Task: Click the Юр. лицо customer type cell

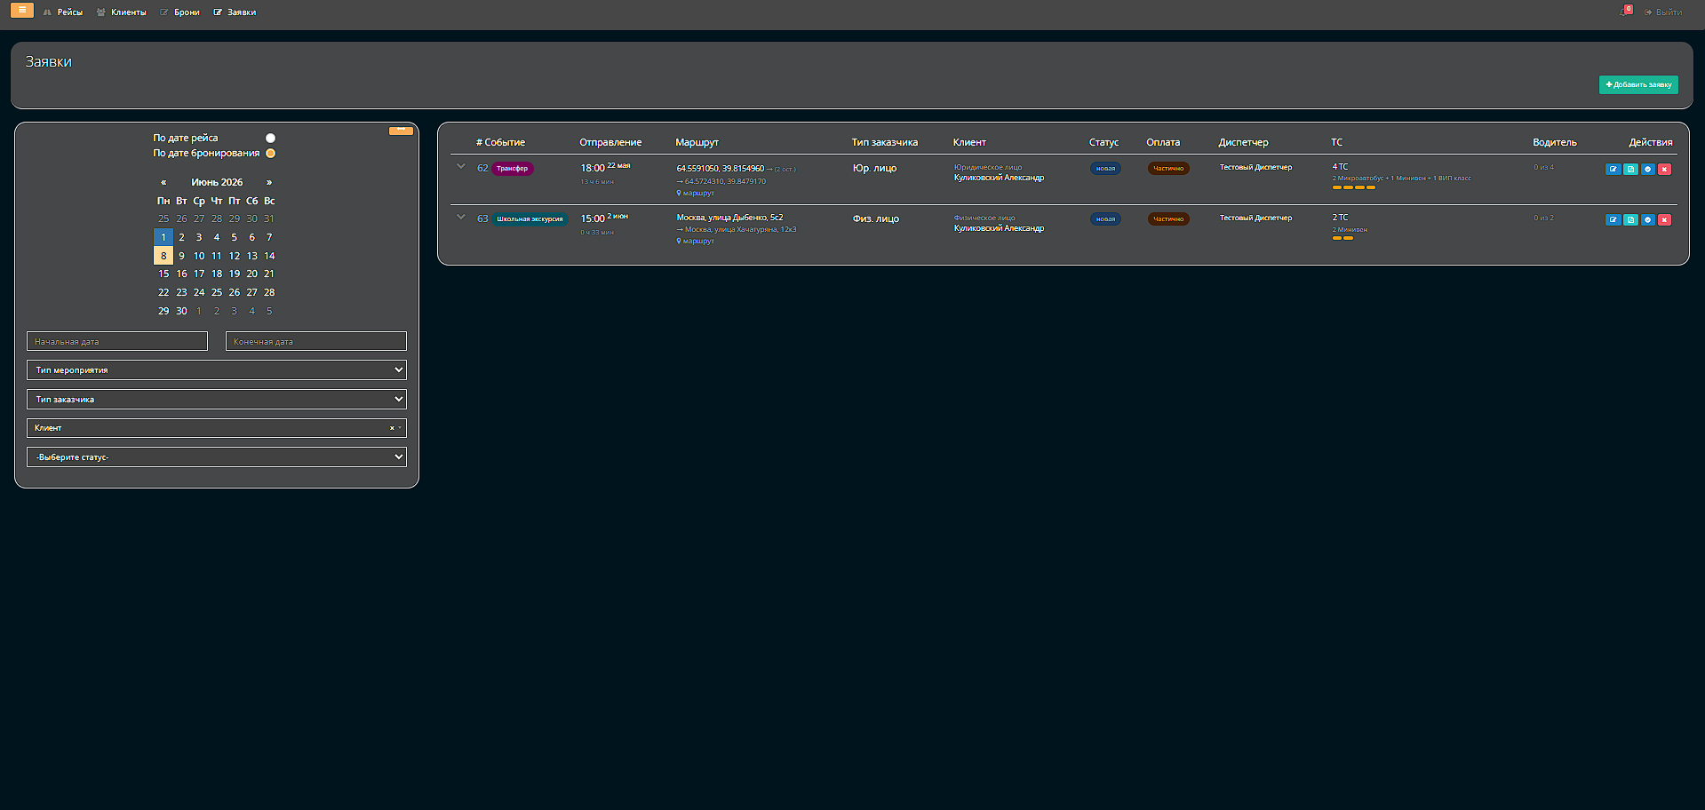Action: (x=874, y=168)
